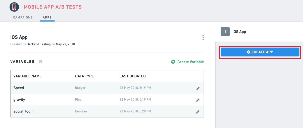Sort by the Variable Name column header
Screen dimensions: 303x128
pyautogui.click(x=27, y=76)
